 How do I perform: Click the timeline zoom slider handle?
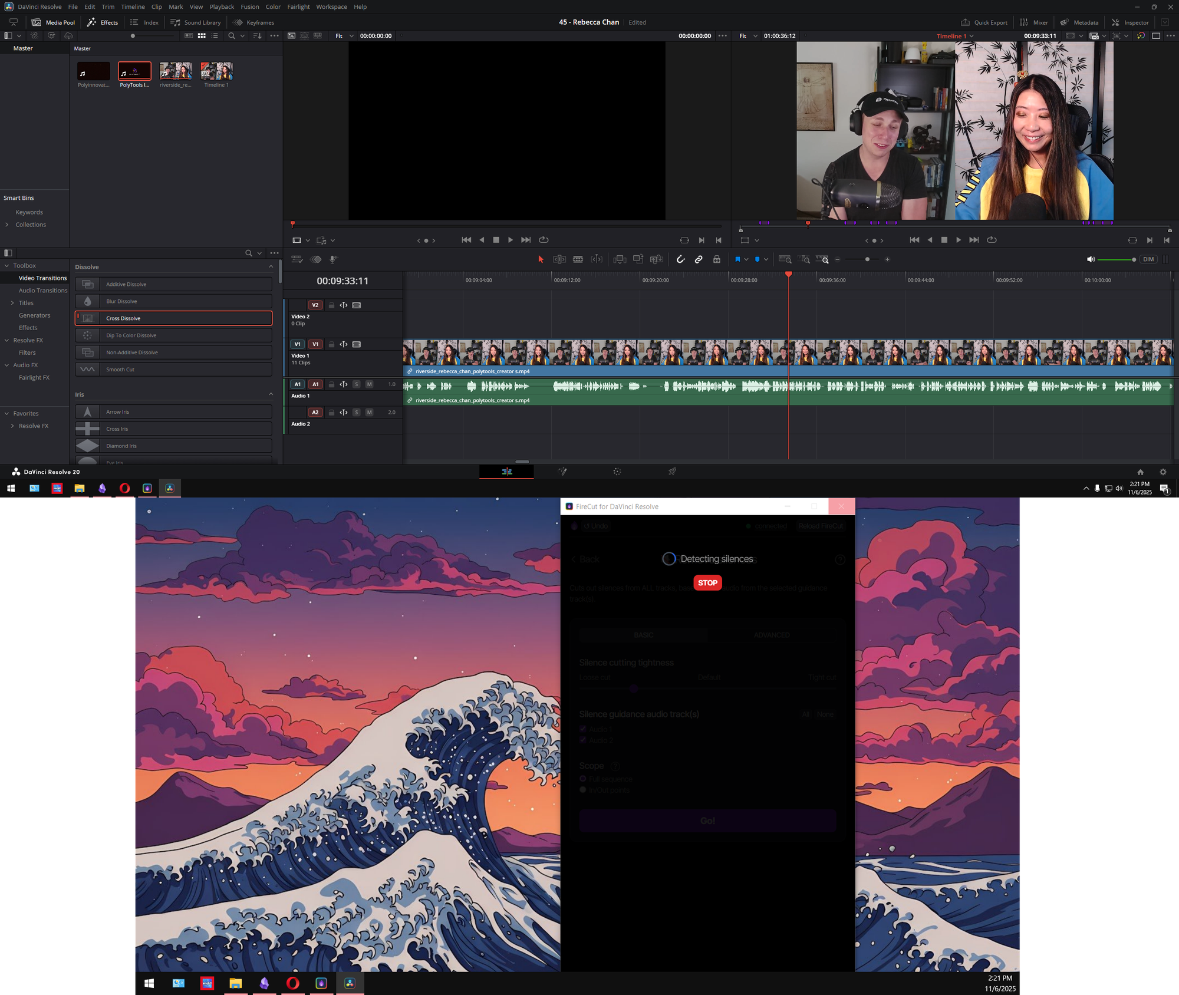point(867,259)
